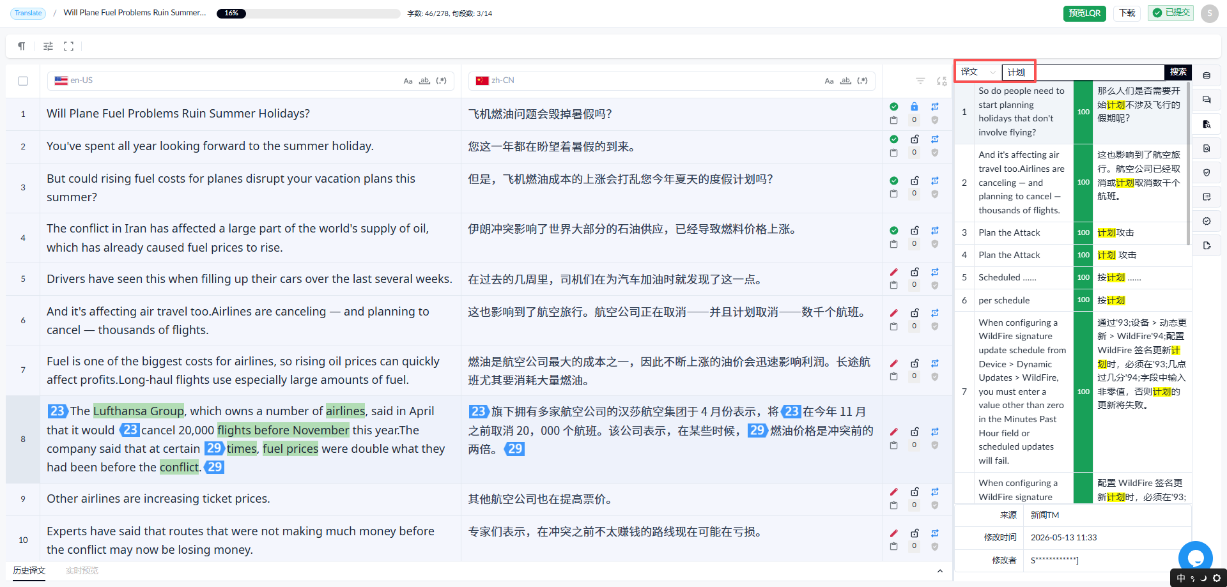Toggle confirmed status check for segment 3
1227x587 pixels.
pyautogui.click(x=894, y=181)
